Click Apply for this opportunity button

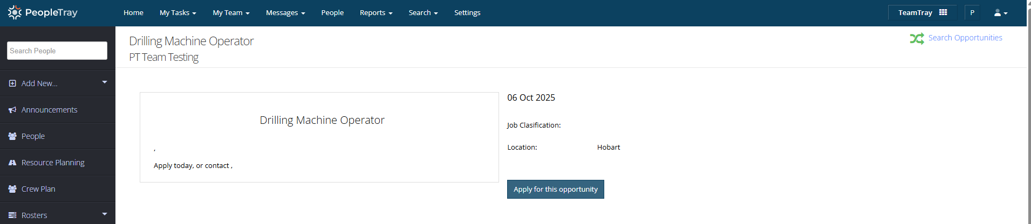click(x=555, y=190)
